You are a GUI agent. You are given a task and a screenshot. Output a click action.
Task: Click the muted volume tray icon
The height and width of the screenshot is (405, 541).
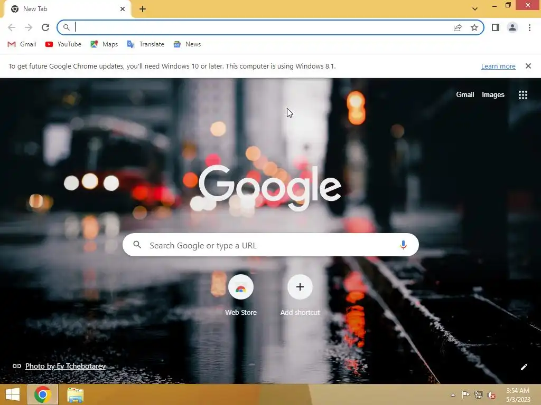tap(491, 395)
